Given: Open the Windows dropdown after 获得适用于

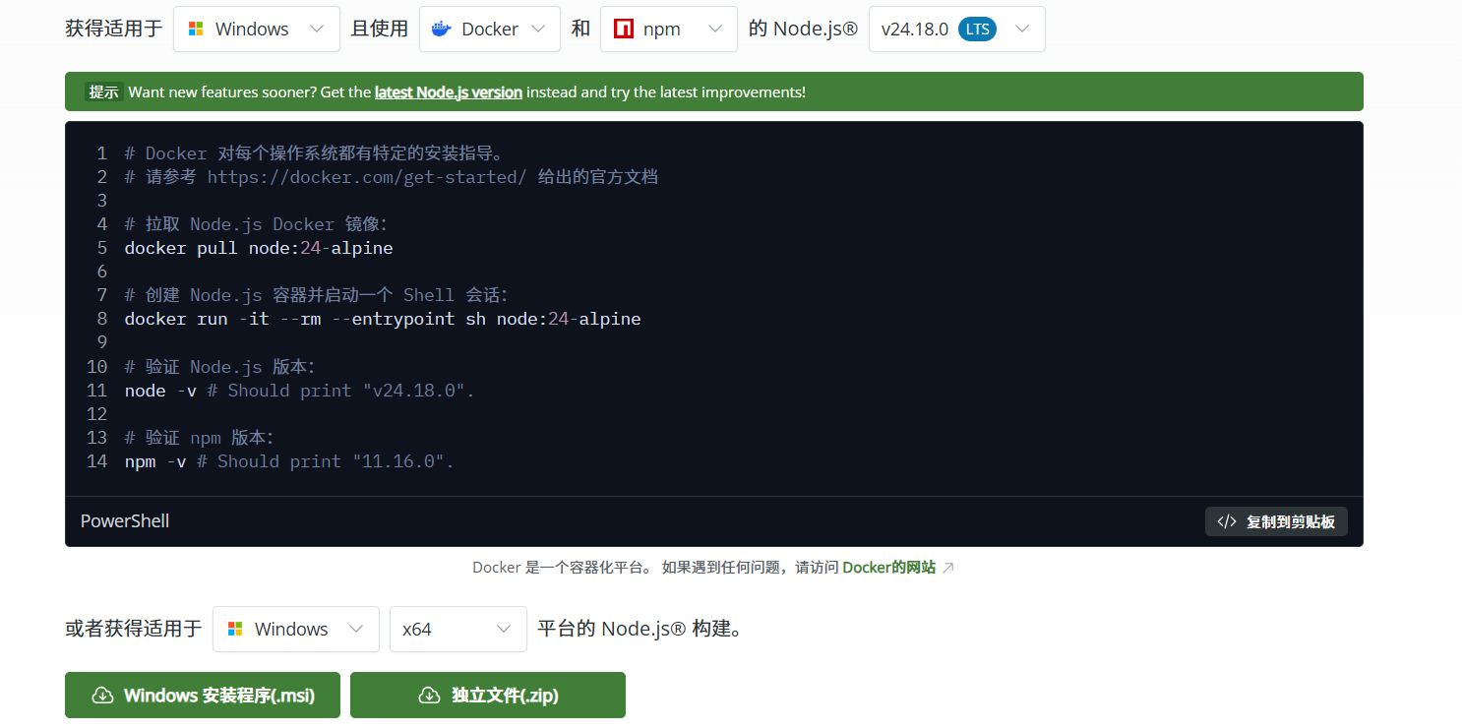Looking at the screenshot, I should [257, 30].
